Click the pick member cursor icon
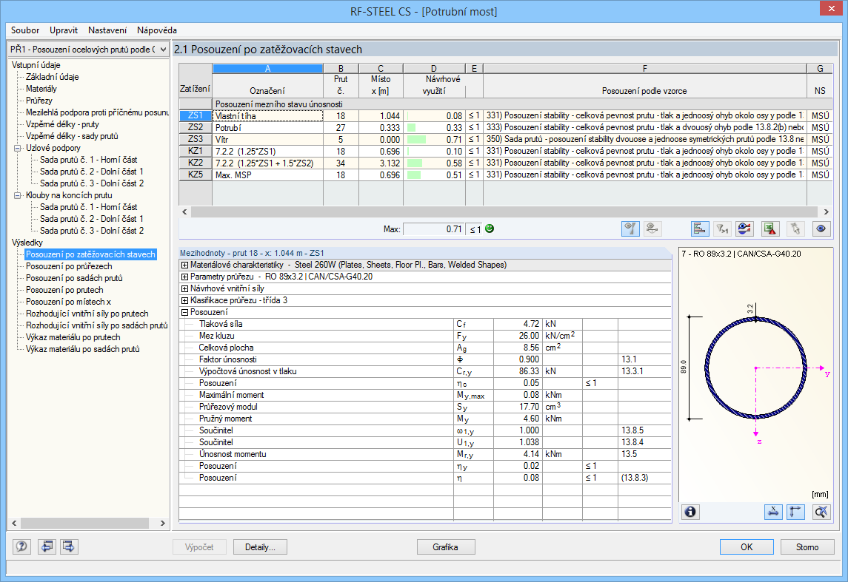This screenshot has height=582, width=848. pyautogui.click(x=795, y=229)
